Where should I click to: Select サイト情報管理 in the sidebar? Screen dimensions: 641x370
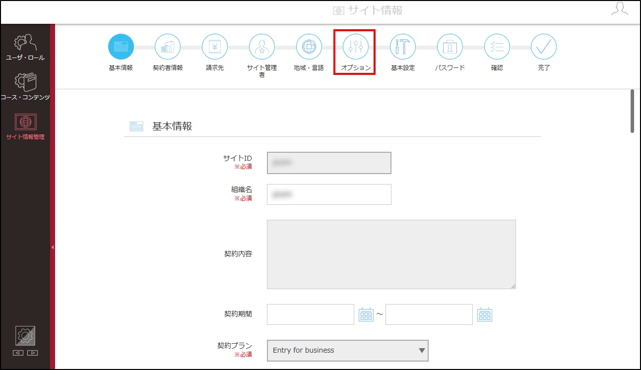tap(25, 126)
